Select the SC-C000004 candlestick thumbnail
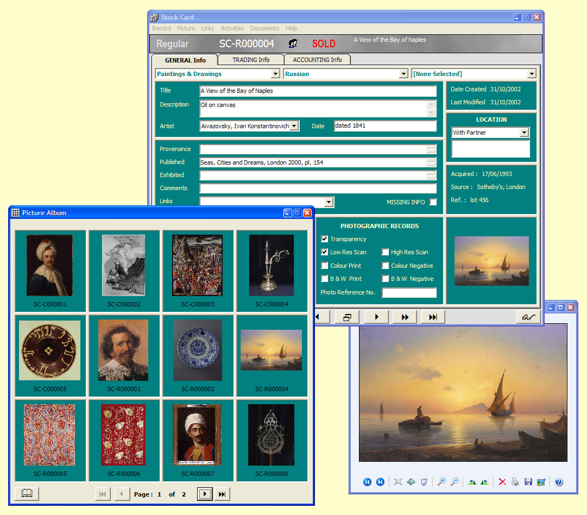587x515 pixels. pos(272,266)
